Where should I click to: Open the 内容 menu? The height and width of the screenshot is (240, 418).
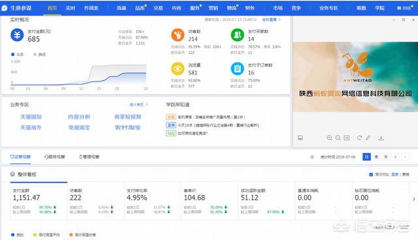coord(176,8)
